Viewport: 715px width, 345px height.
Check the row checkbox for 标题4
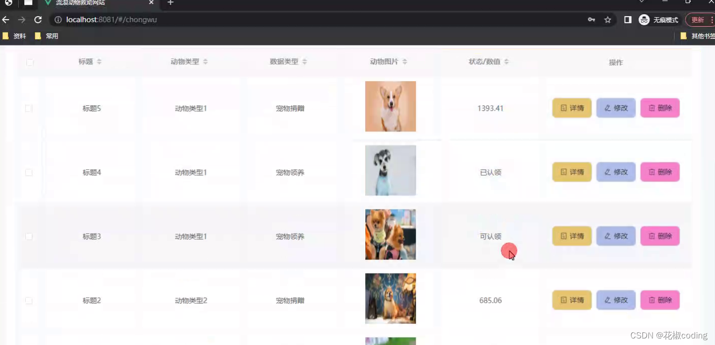point(29,172)
